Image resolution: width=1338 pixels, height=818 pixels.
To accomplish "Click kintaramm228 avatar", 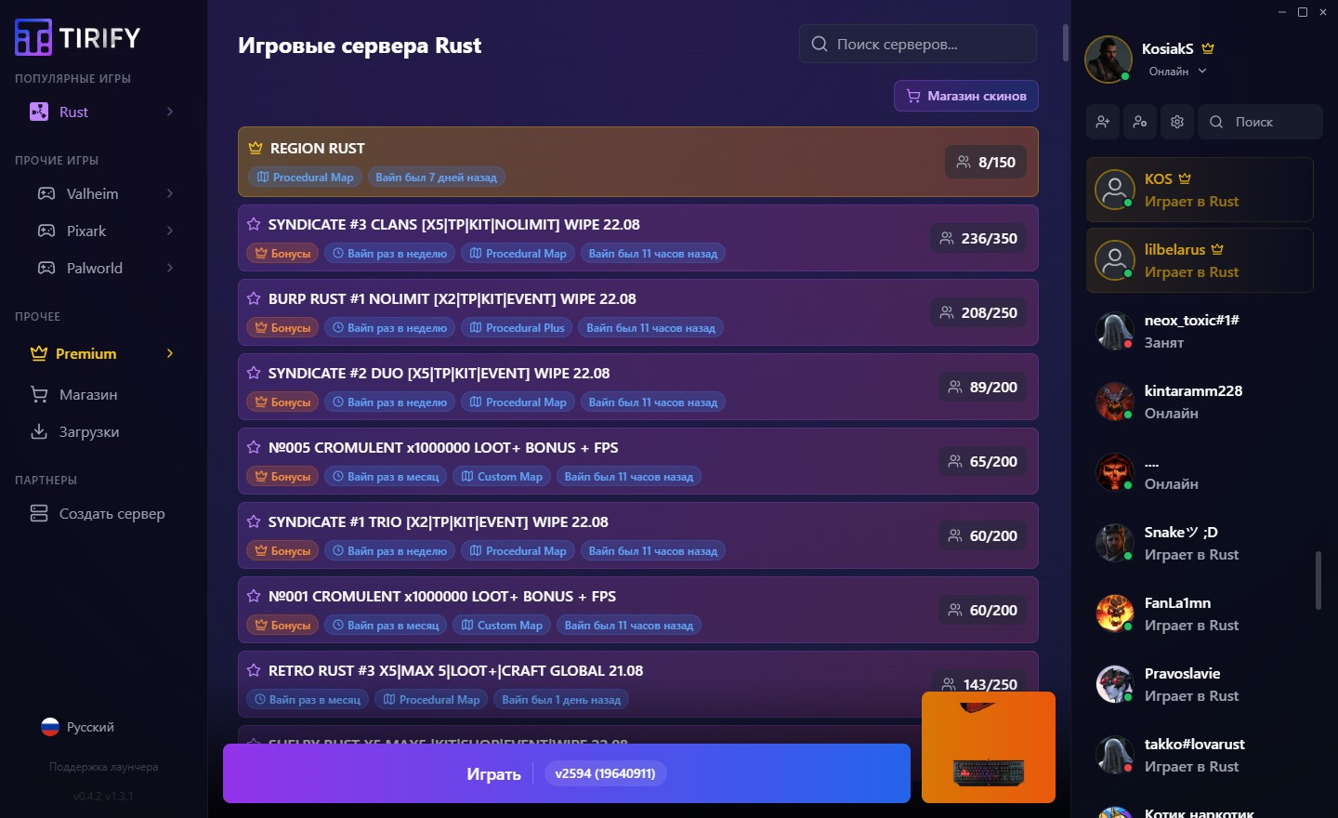I will [1115, 402].
